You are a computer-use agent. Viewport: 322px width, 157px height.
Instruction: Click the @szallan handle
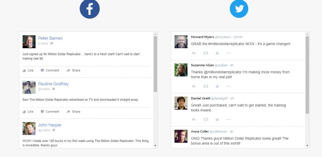[x=221, y=65]
